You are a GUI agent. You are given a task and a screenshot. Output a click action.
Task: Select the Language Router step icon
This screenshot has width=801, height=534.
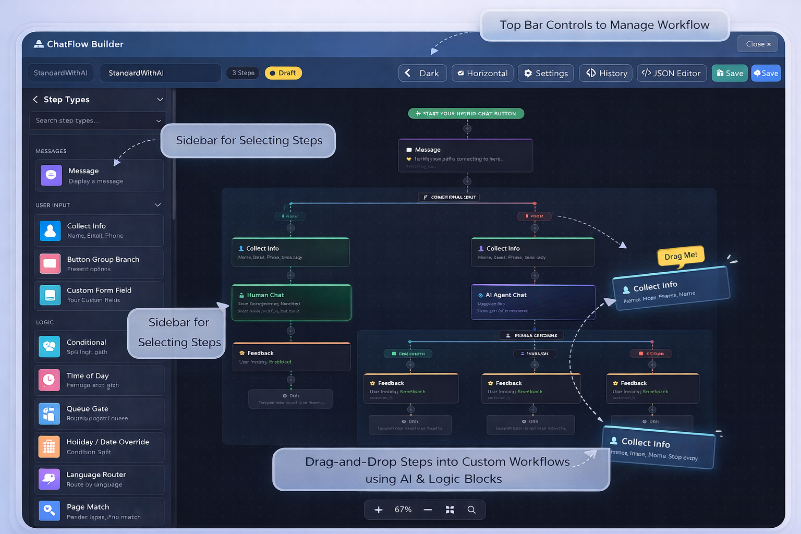coord(48,479)
